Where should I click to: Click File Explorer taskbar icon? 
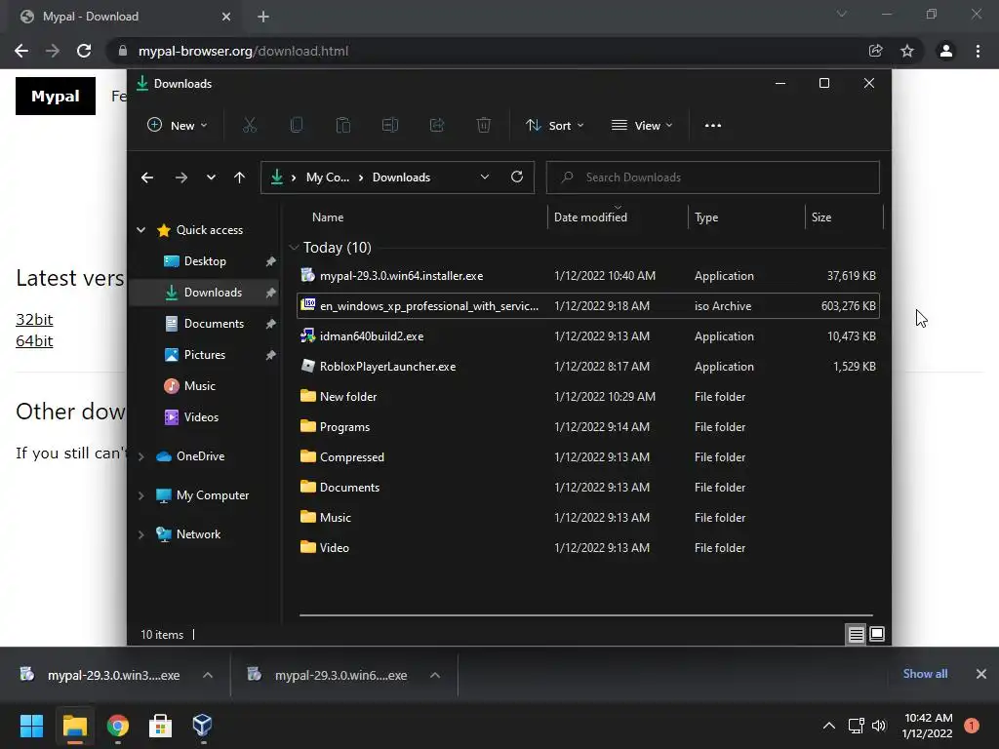[74, 726]
